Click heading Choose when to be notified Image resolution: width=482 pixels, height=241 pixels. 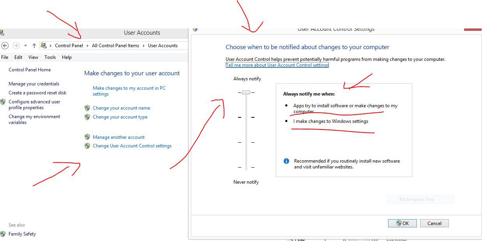307,47
